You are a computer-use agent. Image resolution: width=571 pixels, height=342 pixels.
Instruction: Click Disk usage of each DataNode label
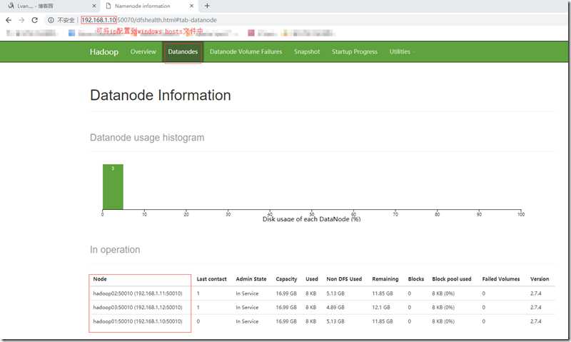311,219
